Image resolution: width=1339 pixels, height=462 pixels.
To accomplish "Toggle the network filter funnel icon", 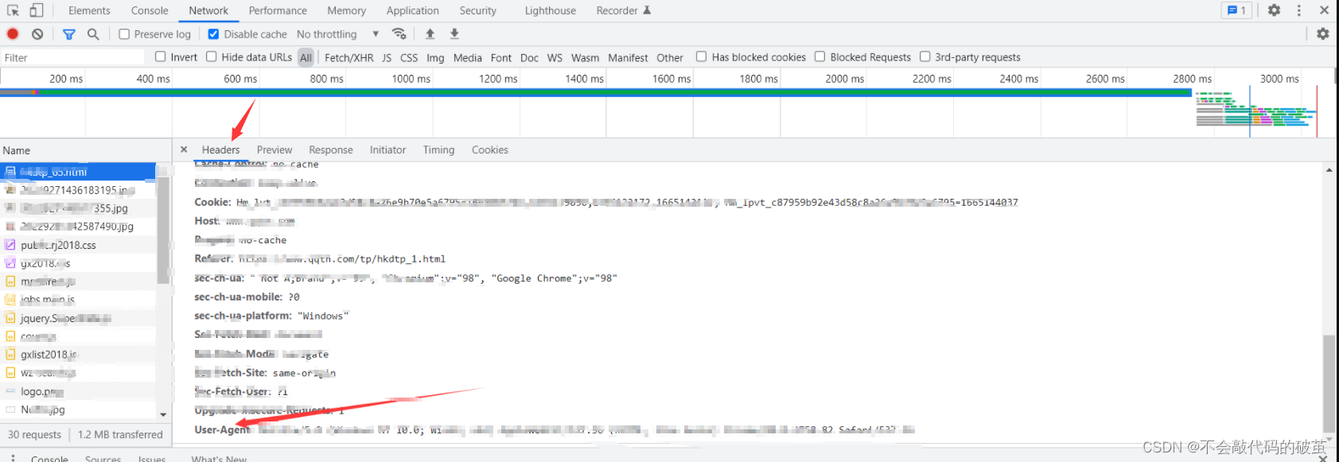I will pyautogui.click(x=69, y=34).
